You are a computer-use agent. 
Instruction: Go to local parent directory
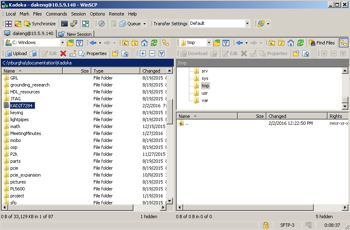[x=126, y=43]
